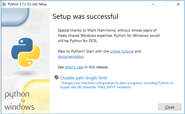Click the Python installer icon in title bar
185x114 pixels.
pyautogui.click(x=4, y=4)
